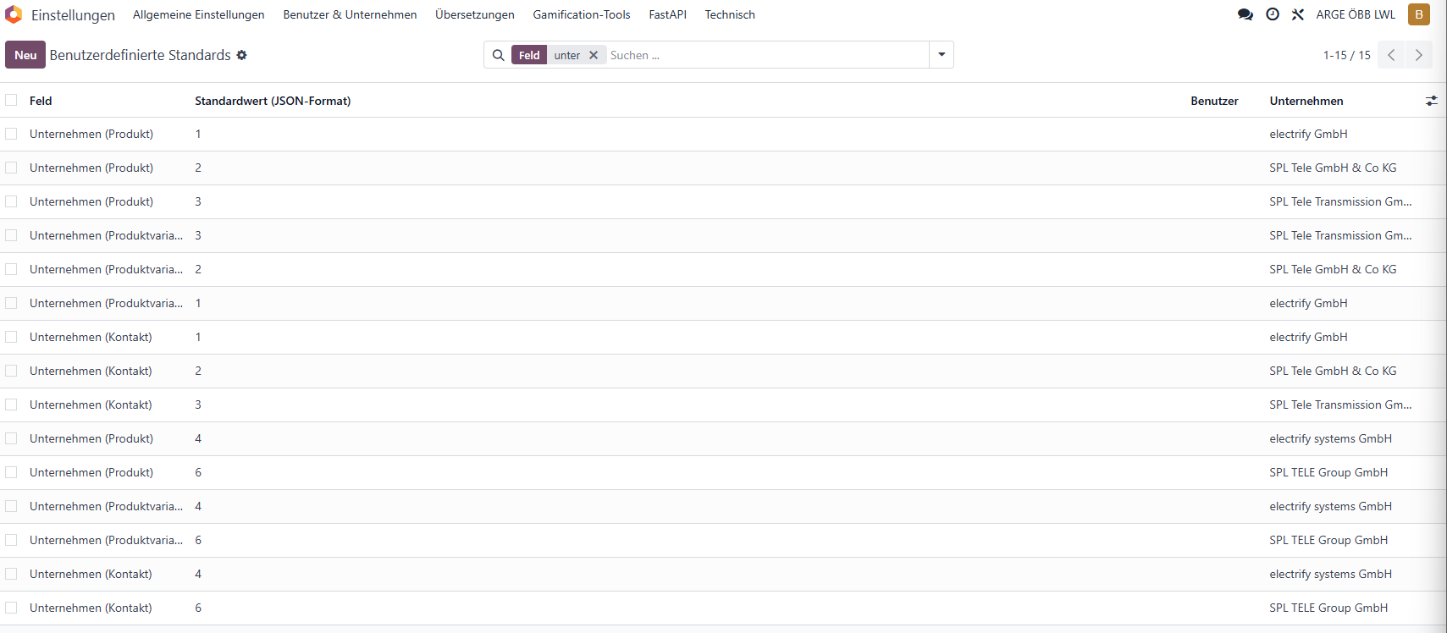Open the Technisch menu

[730, 14]
